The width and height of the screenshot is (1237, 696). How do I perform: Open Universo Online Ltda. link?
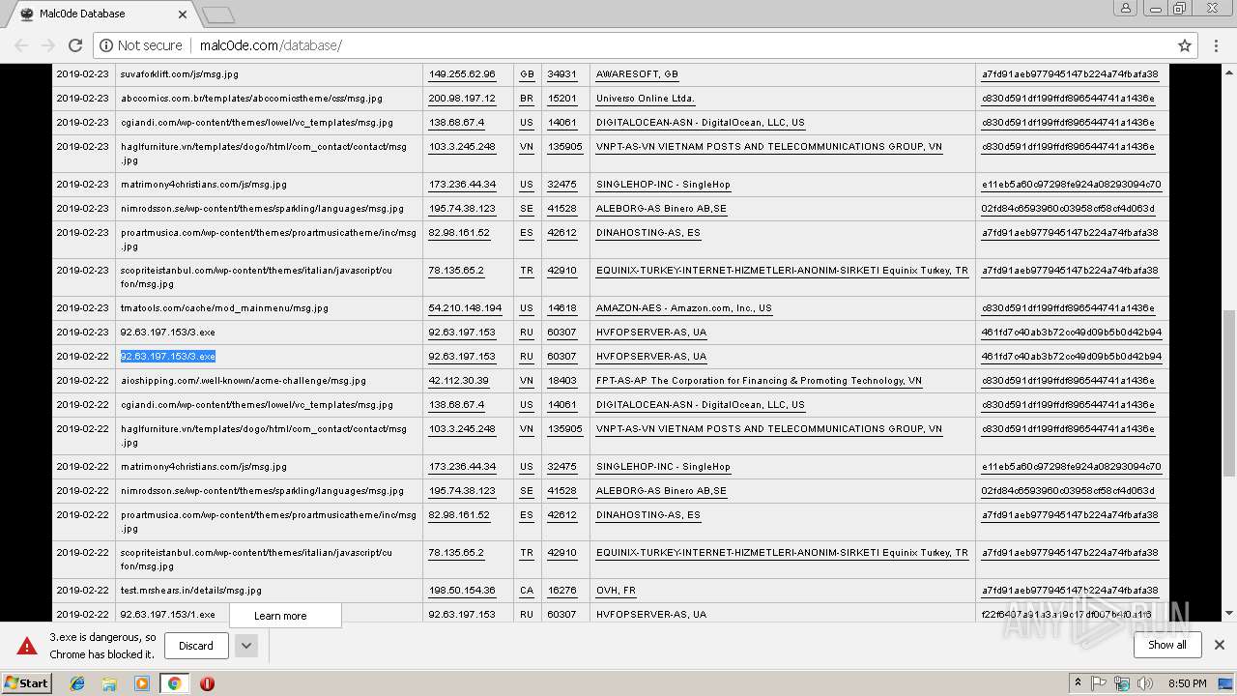[646, 99]
